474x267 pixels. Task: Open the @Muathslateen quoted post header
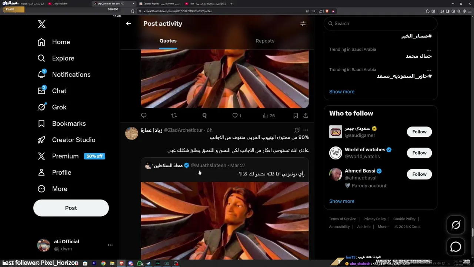tap(195, 165)
